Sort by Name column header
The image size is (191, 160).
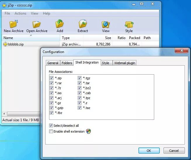point(31,38)
